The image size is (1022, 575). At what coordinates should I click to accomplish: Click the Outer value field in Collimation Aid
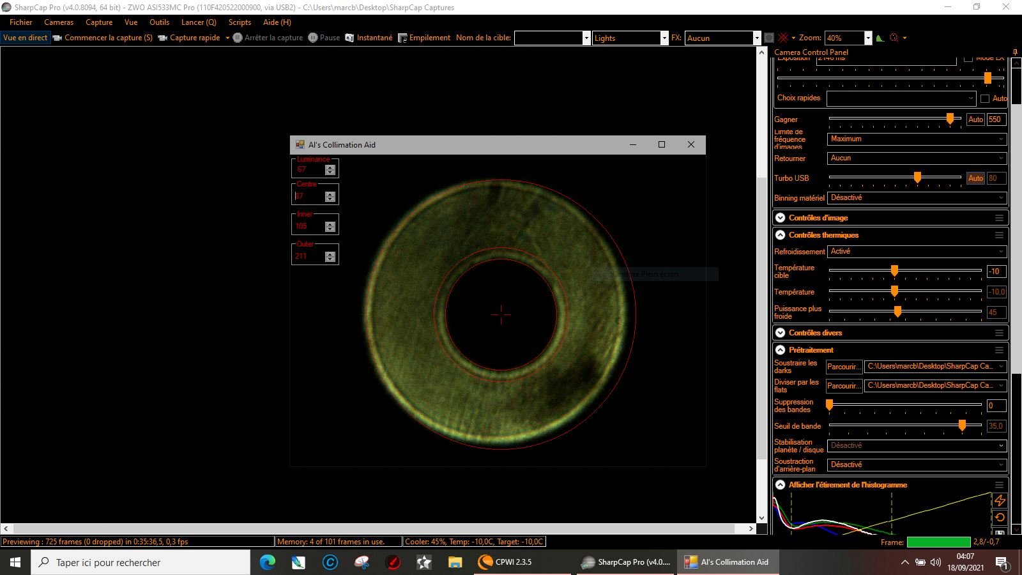pos(309,256)
